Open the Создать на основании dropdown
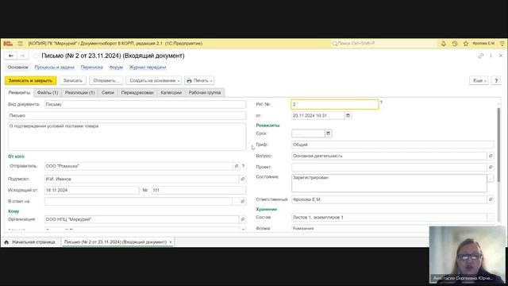 [x=153, y=80]
